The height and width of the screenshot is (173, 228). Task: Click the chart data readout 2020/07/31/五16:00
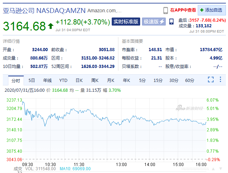coord(25,90)
